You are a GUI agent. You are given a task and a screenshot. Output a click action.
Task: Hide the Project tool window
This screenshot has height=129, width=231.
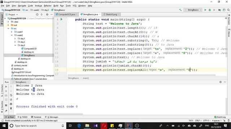[51, 14]
